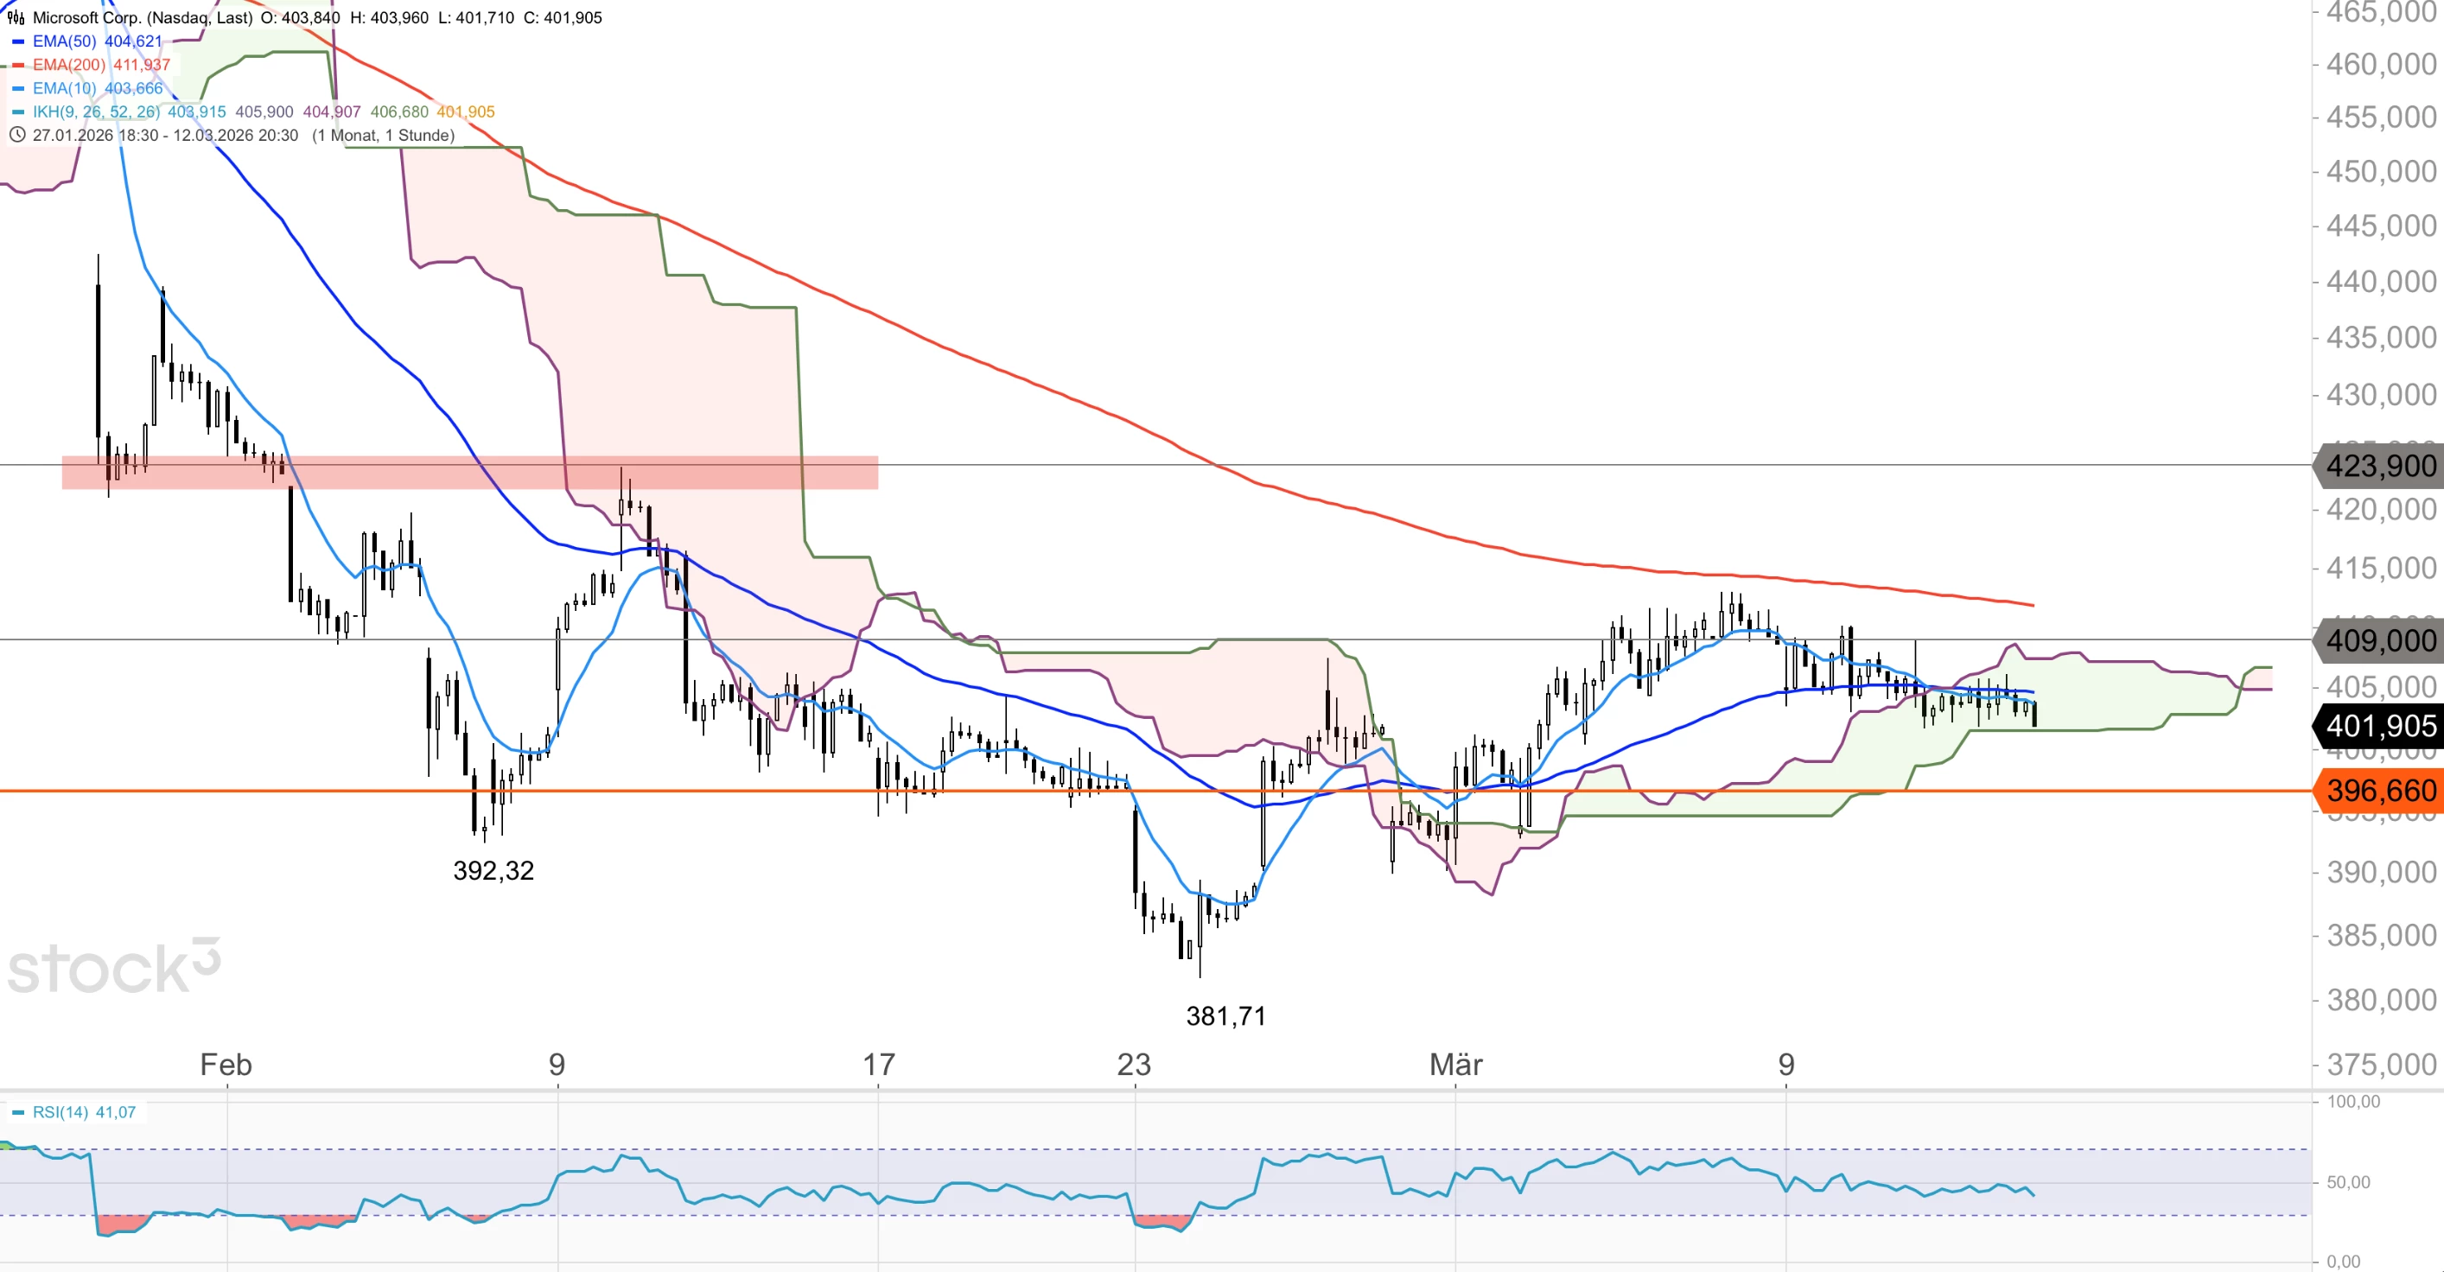This screenshot has width=2444, height=1272.
Task: Click the stock3 watermark logo
Action: tap(114, 968)
